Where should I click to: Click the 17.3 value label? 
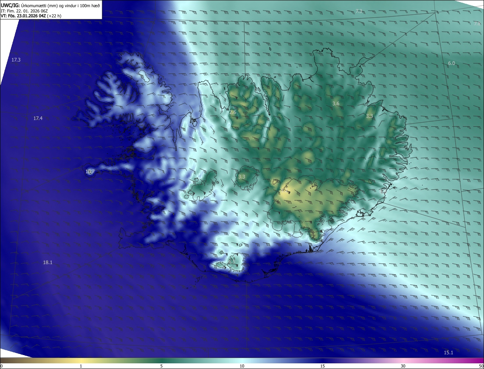tap(16, 60)
